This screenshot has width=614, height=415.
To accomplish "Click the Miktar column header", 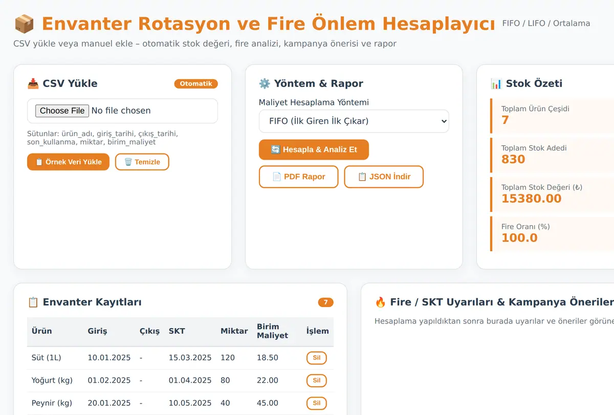I will tap(234, 331).
